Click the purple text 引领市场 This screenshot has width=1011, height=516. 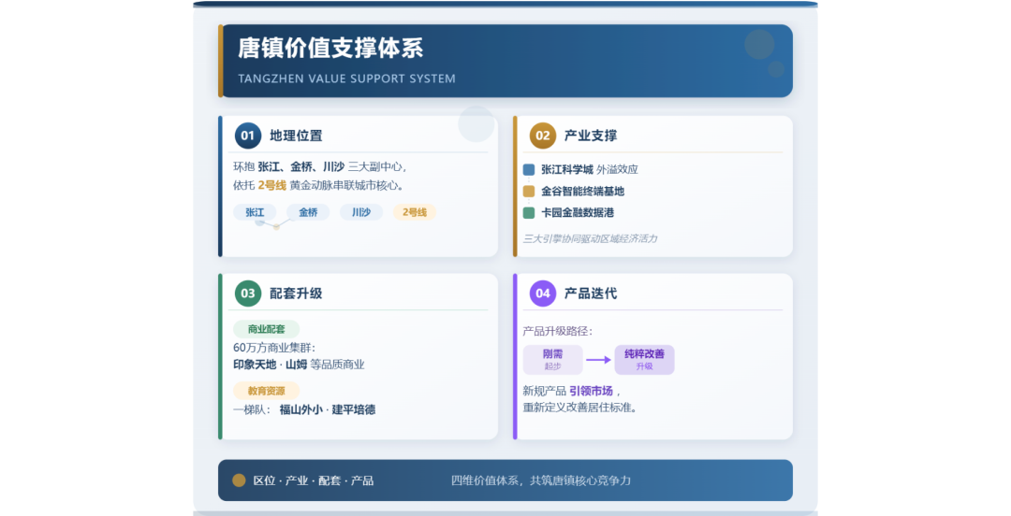592,391
